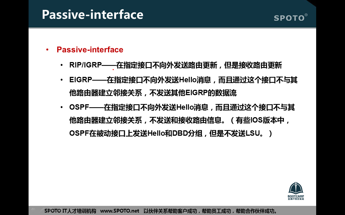
Task: Click the first line of the OSPF bullet
Action: point(182,107)
